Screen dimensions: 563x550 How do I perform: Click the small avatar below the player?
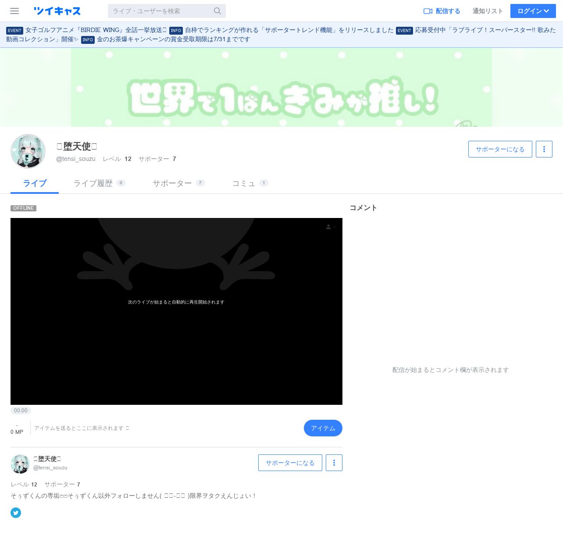point(20,464)
